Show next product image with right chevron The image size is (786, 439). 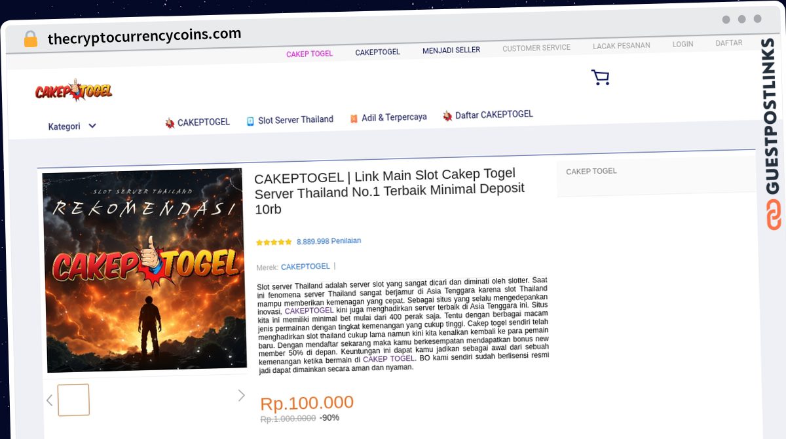point(241,395)
